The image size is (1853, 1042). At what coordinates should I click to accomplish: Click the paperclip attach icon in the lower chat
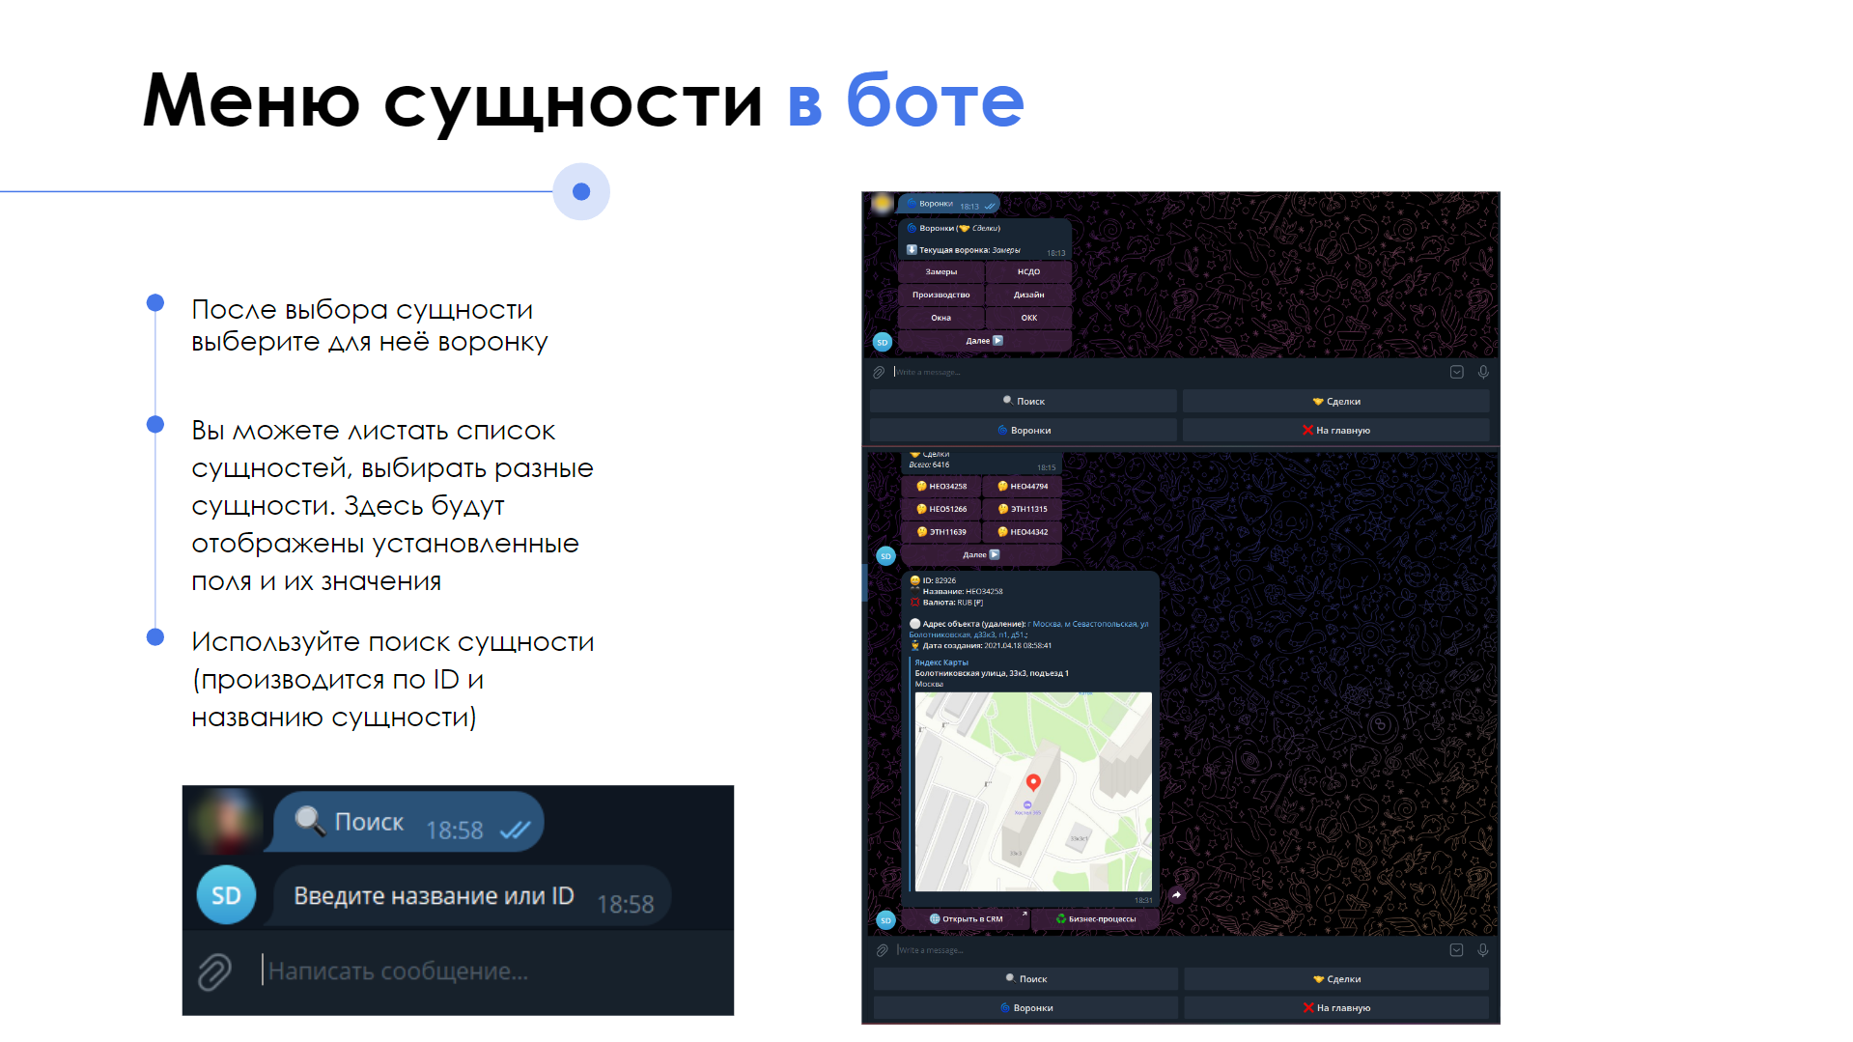pos(882,950)
